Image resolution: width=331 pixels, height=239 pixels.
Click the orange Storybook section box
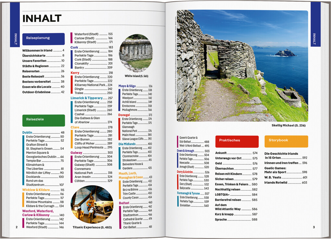286,141
